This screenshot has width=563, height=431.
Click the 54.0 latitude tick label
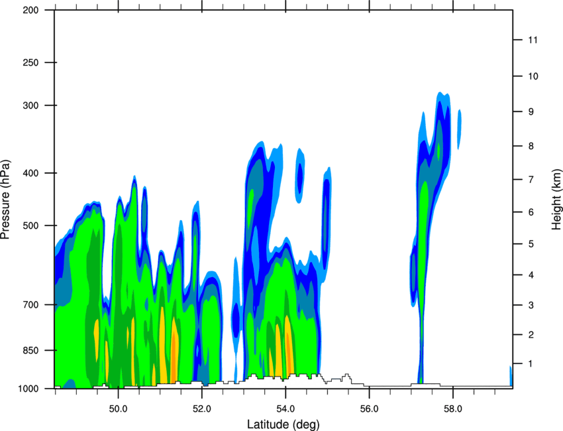click(x=285, y=409)
